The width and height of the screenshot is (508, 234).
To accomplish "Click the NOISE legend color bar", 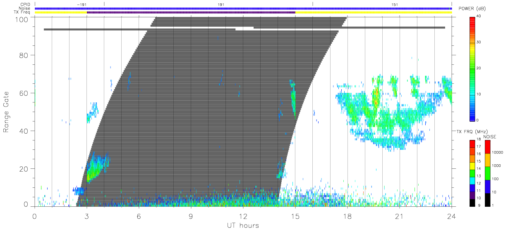I will coord(488,173).
